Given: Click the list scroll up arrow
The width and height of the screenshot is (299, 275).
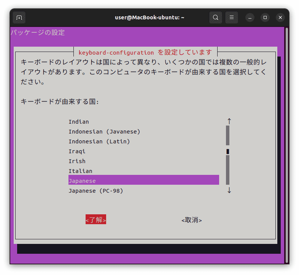Looking at the screenshot, I should click(x=229, y=121).
